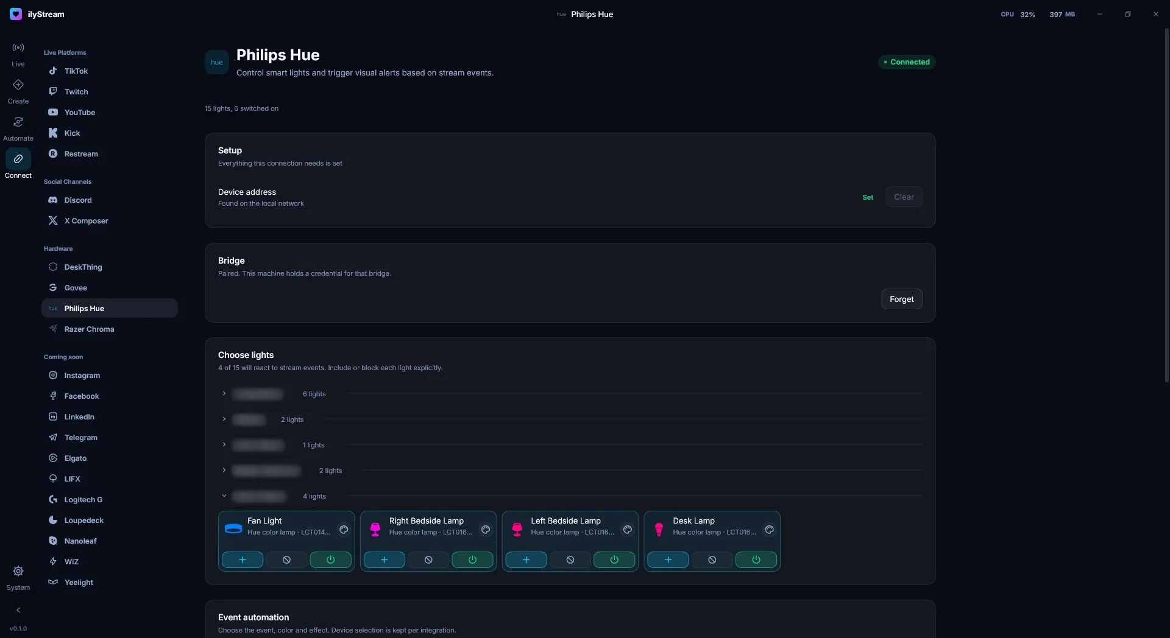Switch to the Automate section
Viewport: 1170px width, 638px height.
[x=18, y=128]
